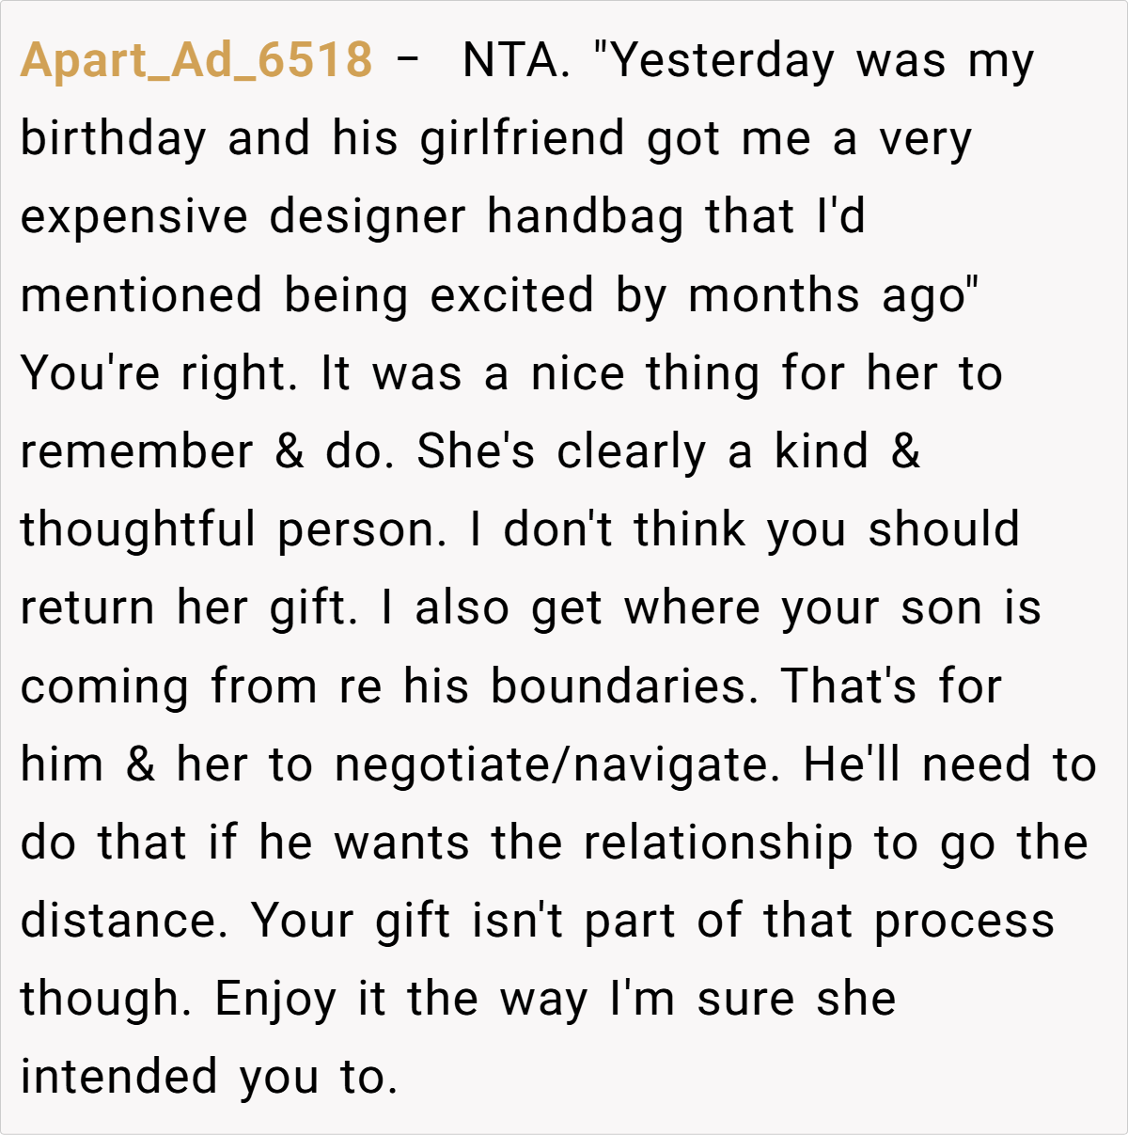1128x1135 pixels.
Task: Click the final words "intended you to."
Action: click(x=210, y=1076)
